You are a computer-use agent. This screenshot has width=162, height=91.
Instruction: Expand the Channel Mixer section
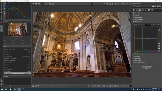[138, 17]
